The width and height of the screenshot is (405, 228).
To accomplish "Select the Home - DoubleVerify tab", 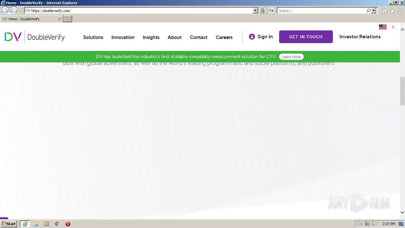I will coord(31,19).
